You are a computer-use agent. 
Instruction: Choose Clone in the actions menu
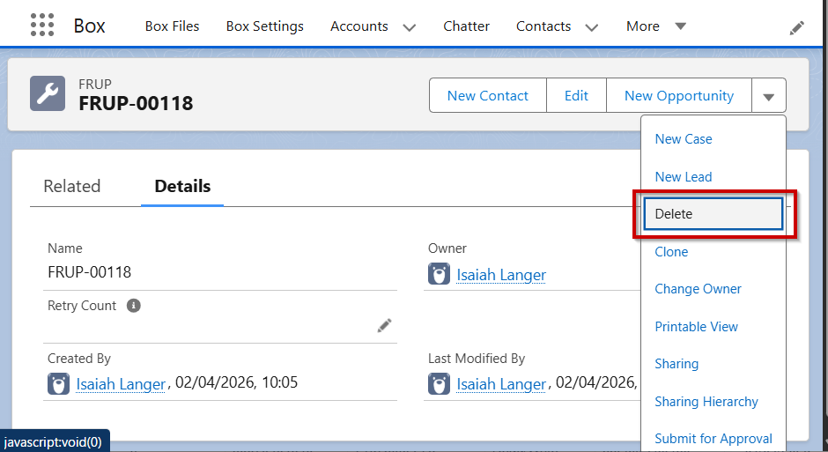(x=671, y=252)
